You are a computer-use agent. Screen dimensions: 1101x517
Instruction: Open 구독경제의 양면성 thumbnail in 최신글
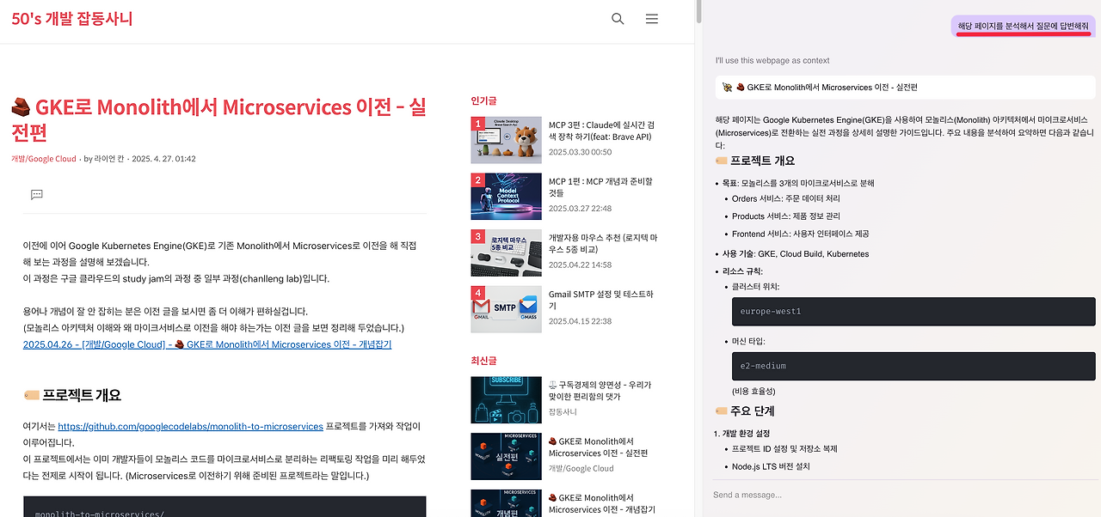pos(507,400)
